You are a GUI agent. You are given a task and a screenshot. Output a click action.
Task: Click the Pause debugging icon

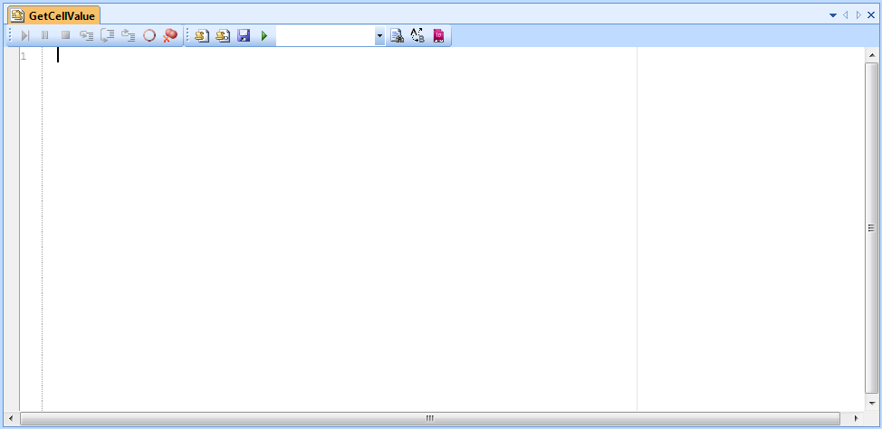coord(45,36)
